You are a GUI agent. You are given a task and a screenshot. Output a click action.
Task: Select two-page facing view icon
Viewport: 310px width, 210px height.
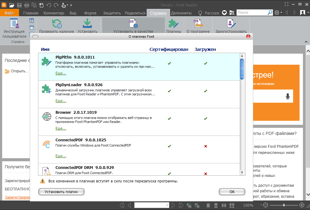click(224, 205)
